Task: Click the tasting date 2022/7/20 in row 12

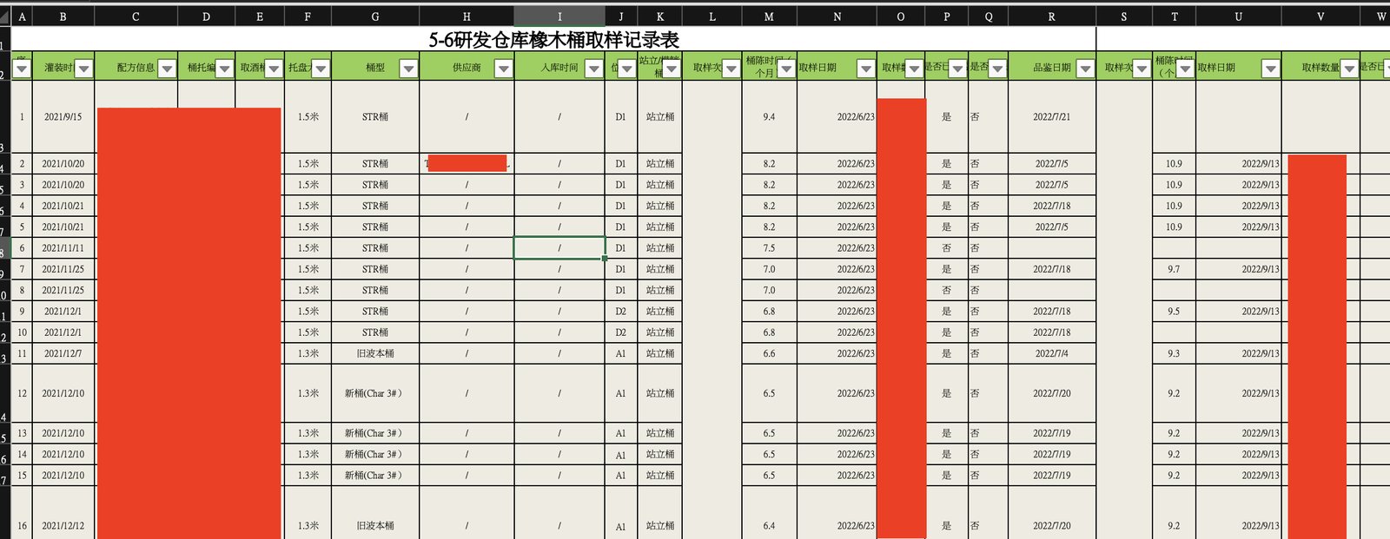Action: (1052, 393)
